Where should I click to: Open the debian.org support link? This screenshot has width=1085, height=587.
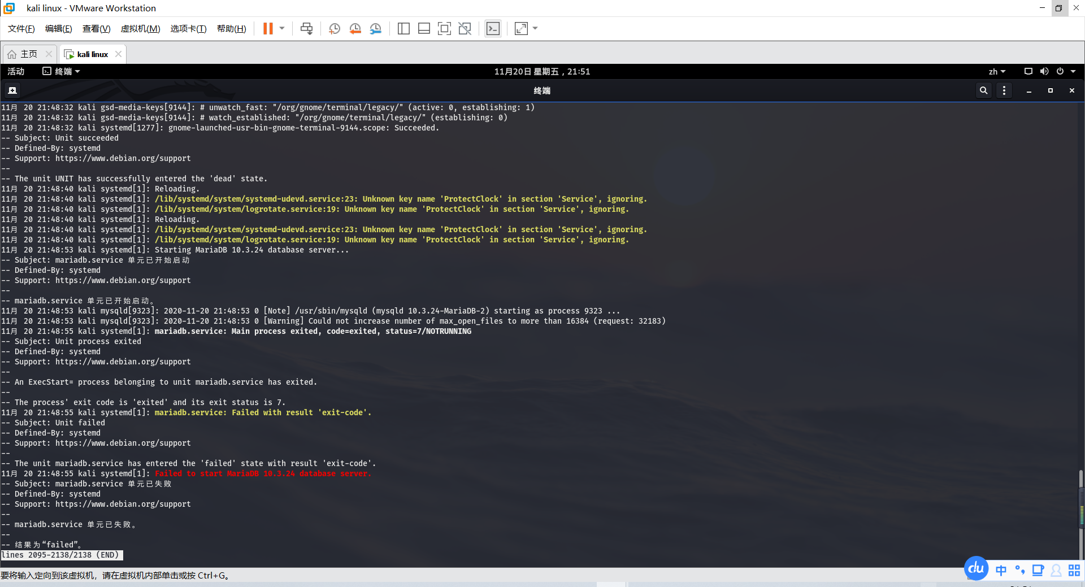[x=123, y=503]
